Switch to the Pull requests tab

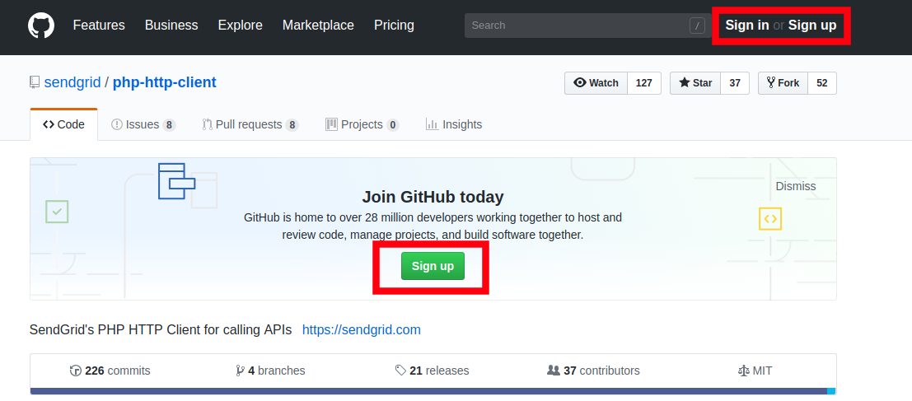(250, 124)
